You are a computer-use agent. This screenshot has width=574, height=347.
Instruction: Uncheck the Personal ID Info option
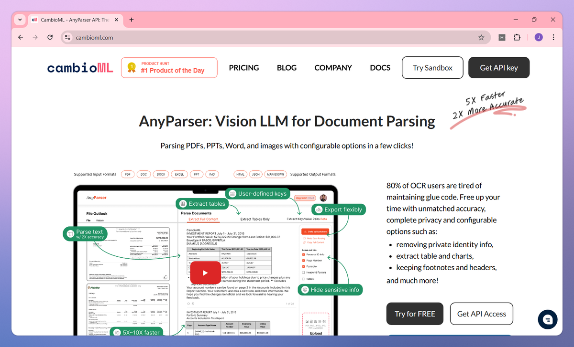[x=303, y=255]
